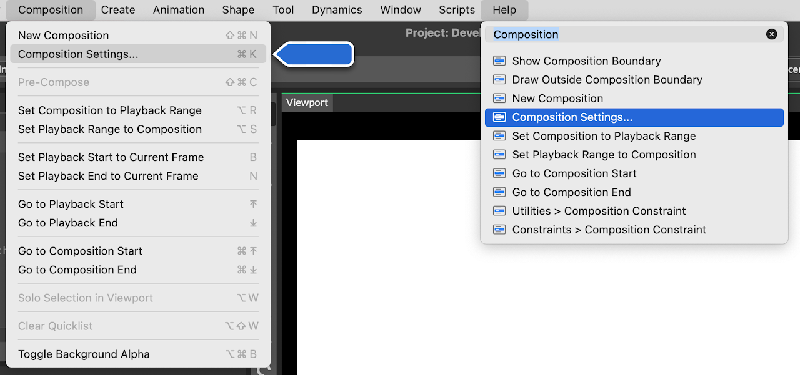The image size is (800, 375).
Task: Select Set Composition to Playback Range
Action: pos(109,110)
